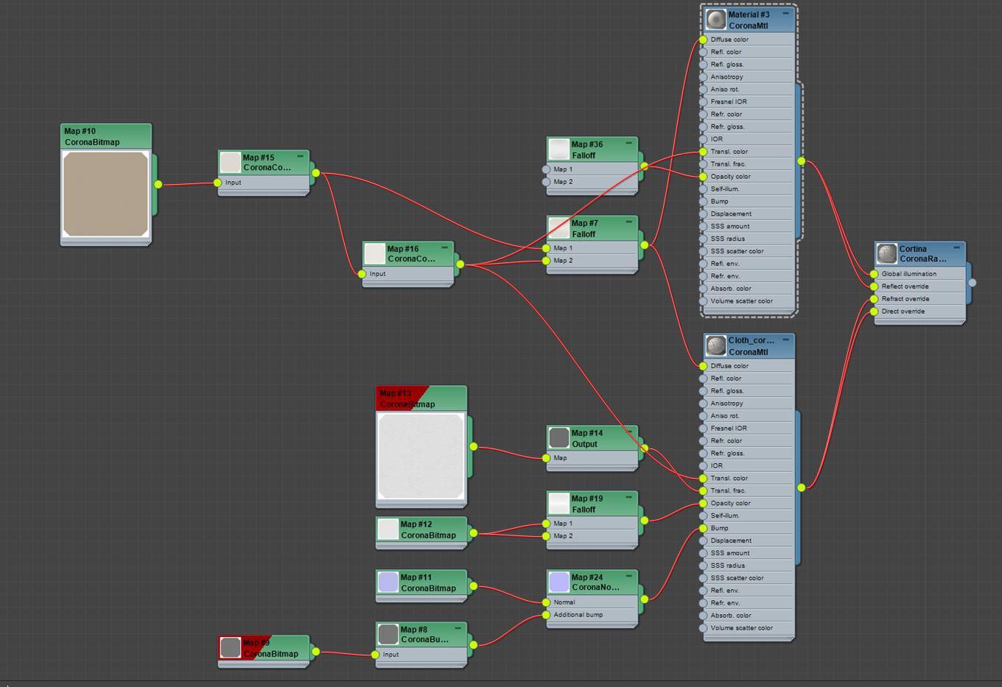This screenshot has height=687, width=1002.
Task: Click Cortina Global illumination input socket
Action: 874,274
